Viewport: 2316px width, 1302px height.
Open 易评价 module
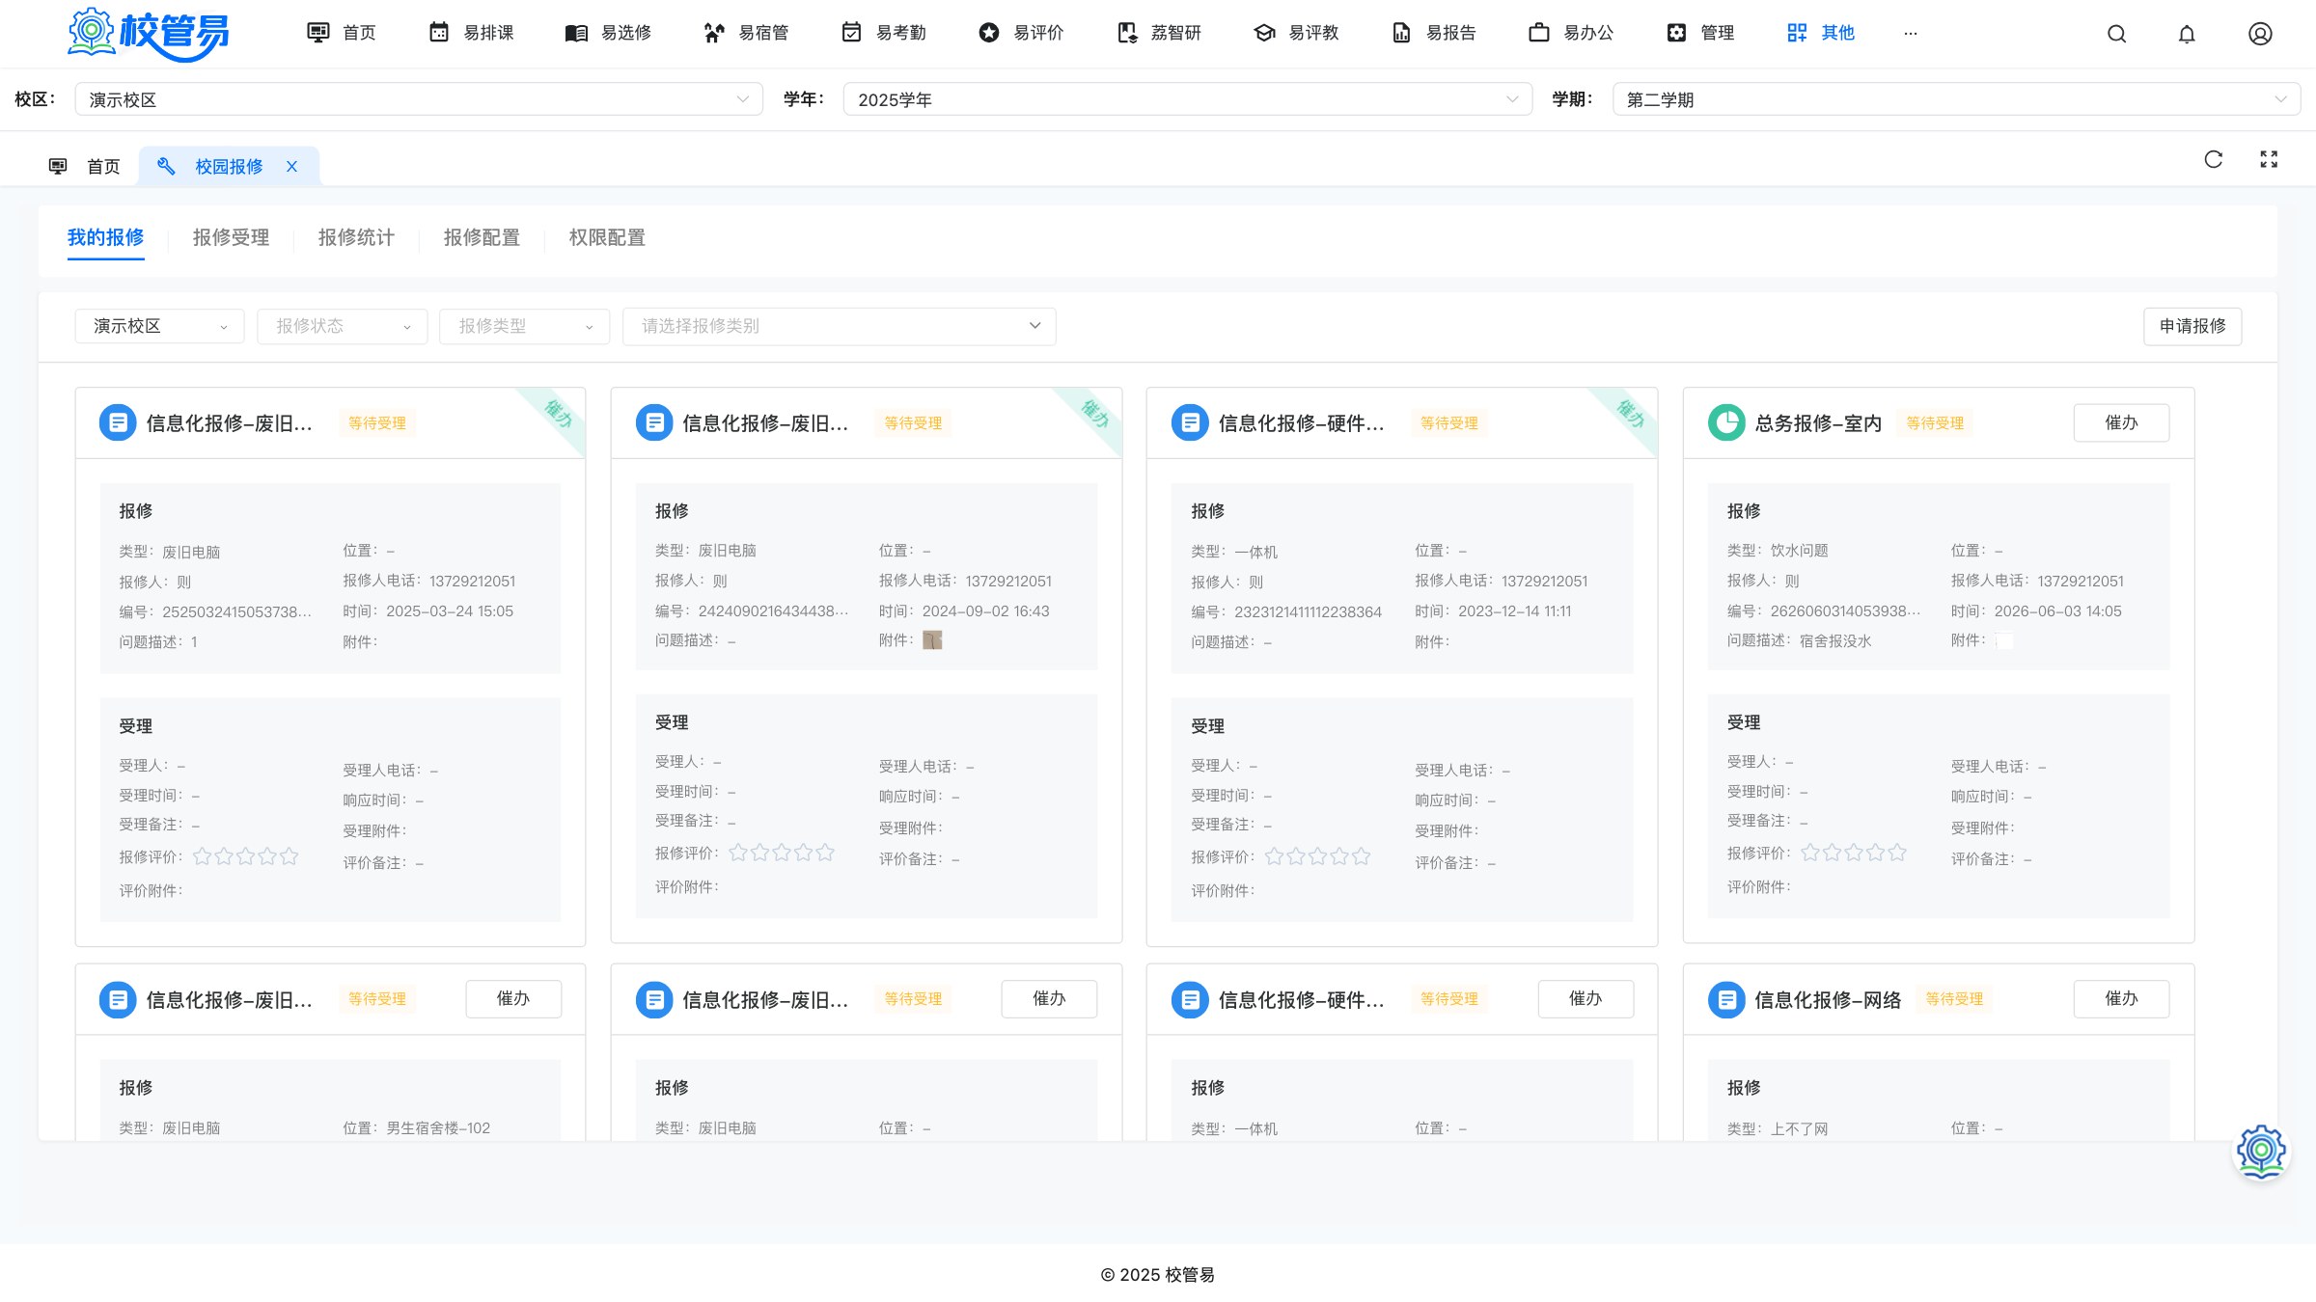point(1021,33)
